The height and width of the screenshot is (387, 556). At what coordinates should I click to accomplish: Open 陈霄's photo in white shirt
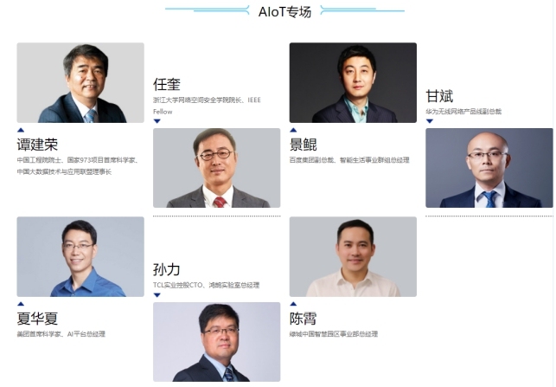pos(353,256)
